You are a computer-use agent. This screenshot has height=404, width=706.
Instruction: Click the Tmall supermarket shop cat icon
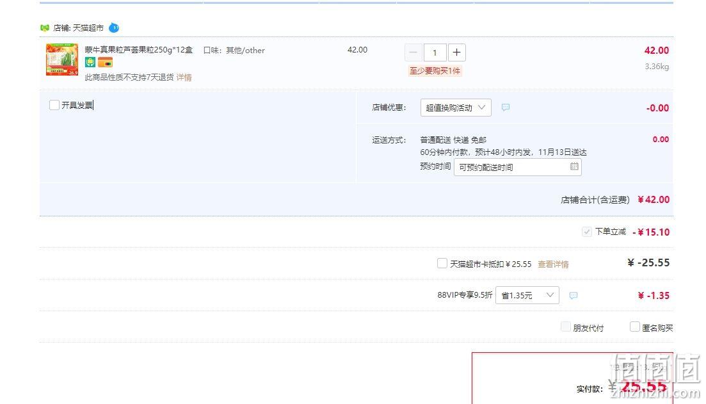click(45, 28)
